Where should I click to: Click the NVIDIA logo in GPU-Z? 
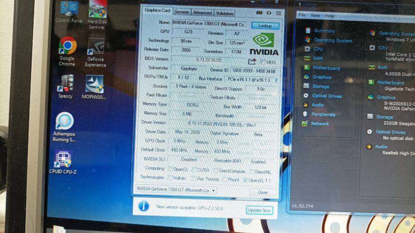(x=264, y=44)
